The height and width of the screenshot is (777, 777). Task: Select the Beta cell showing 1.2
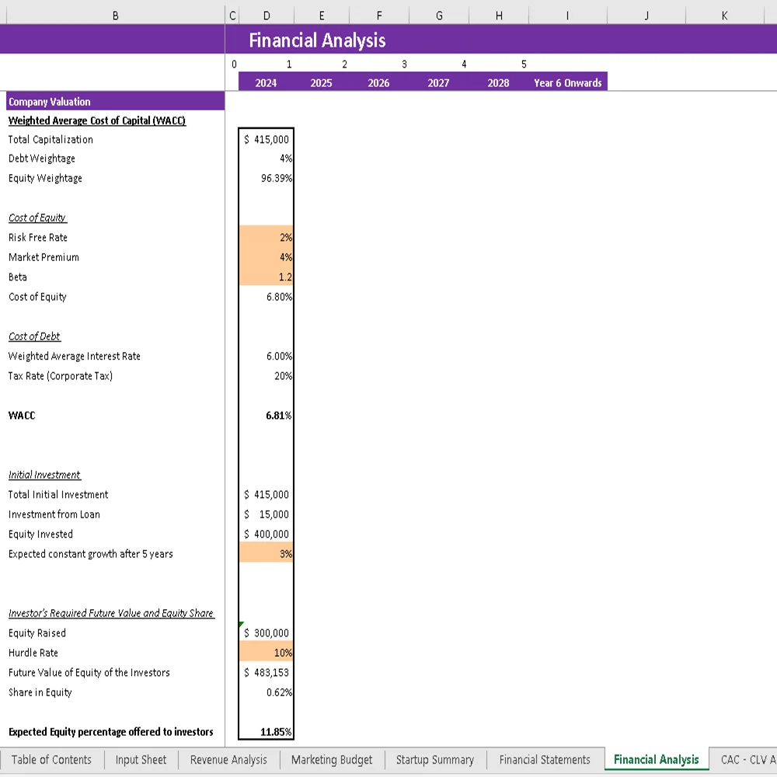pyautogui.click(x=267, y=277)
